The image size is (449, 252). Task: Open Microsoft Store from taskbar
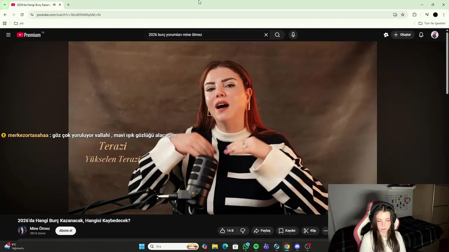[x=235, y=246]
